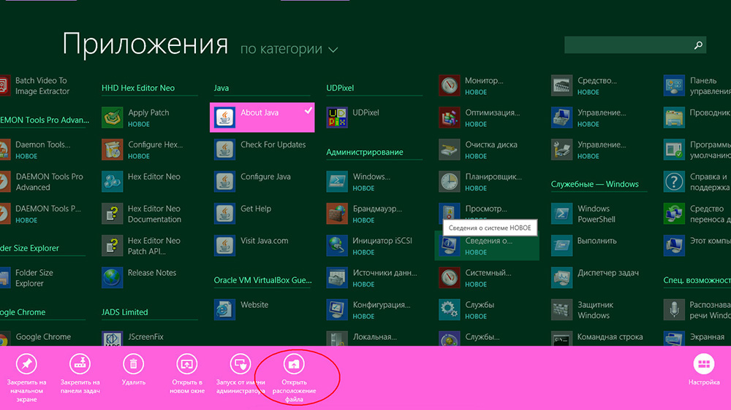Screen dimensions: 731x410
Task: Pin app with Закрепить на начальном экране
Action: click(26, 377)
